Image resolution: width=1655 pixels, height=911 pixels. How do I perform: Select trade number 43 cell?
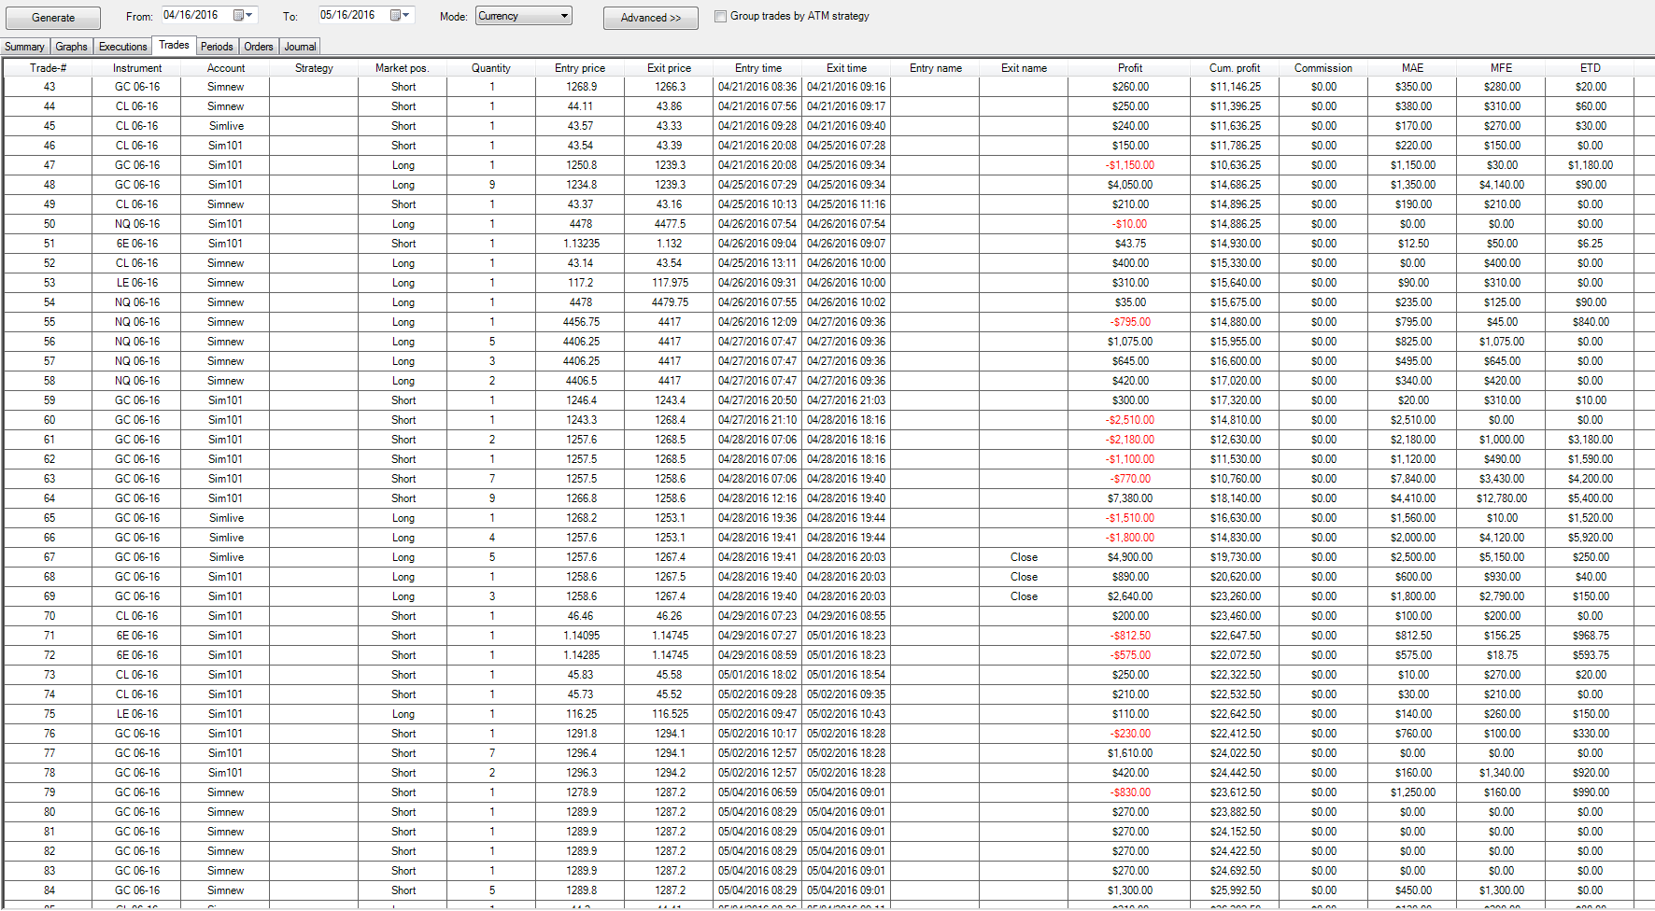pyautogui.click(x=50, y=87)
